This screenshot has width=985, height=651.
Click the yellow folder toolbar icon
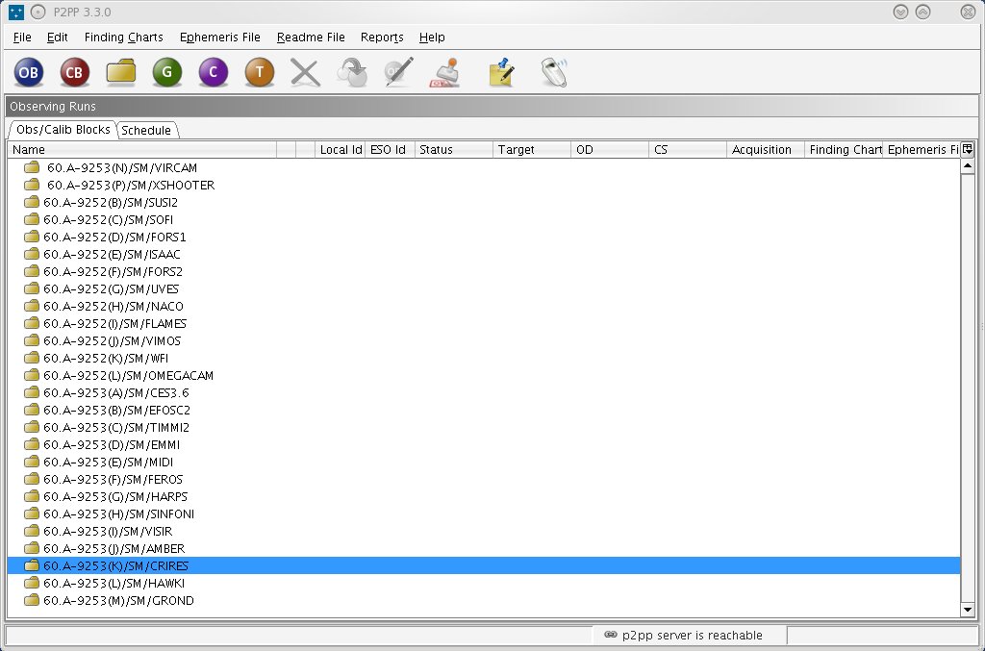point(120,71)
